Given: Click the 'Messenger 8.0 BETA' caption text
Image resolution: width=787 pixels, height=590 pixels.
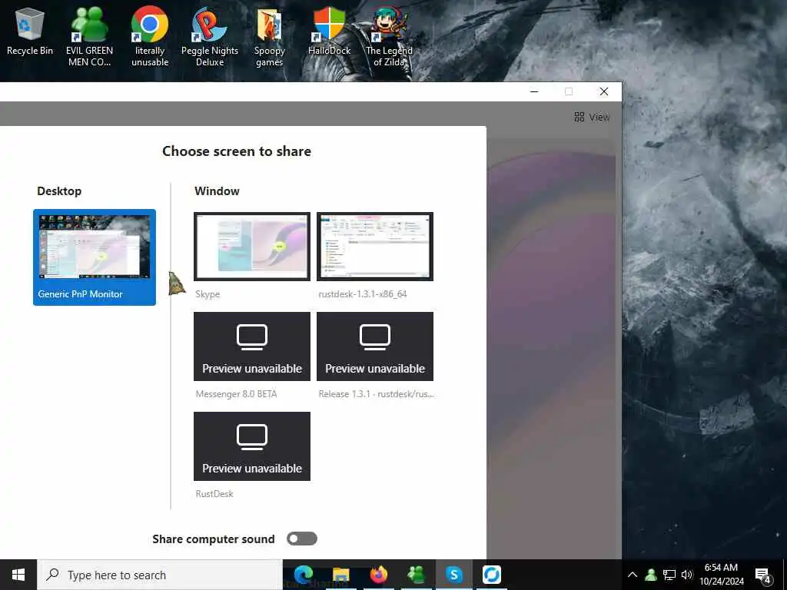Looking at the screenshot, I should 236,394.
